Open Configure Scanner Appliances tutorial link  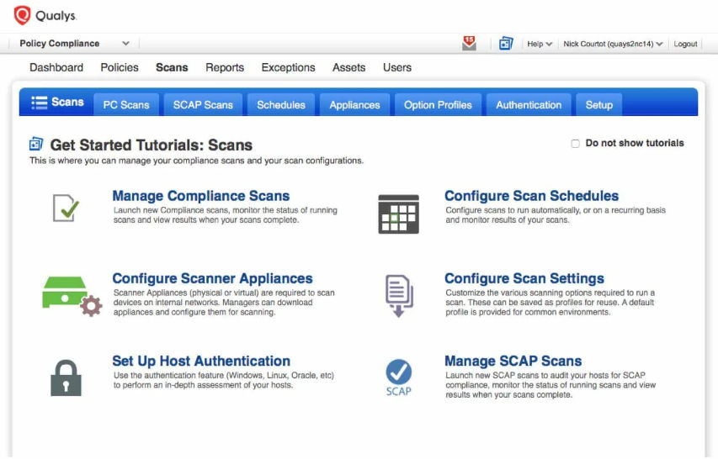212,278
